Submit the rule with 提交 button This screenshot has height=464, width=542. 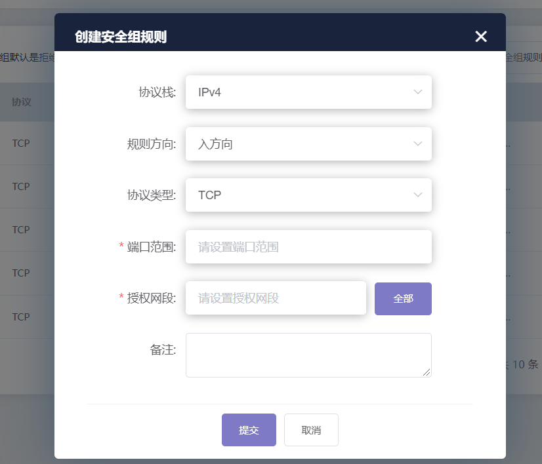[249, 430]
